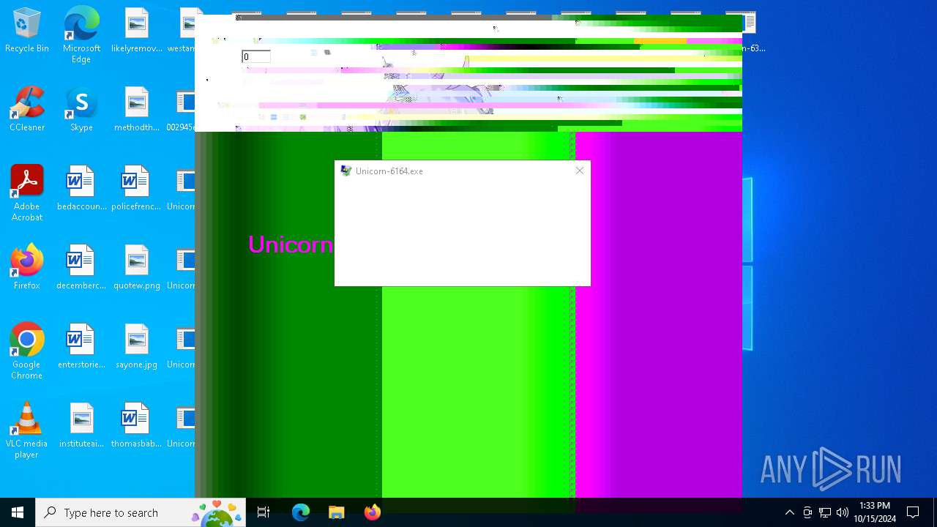This screenshot has width=937, height=527.
Task: Click the Type here to search box
Action: point(141,512)
